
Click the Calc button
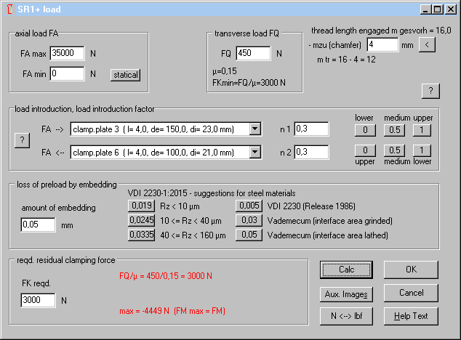pyautogui.click(x=346, y=270)
